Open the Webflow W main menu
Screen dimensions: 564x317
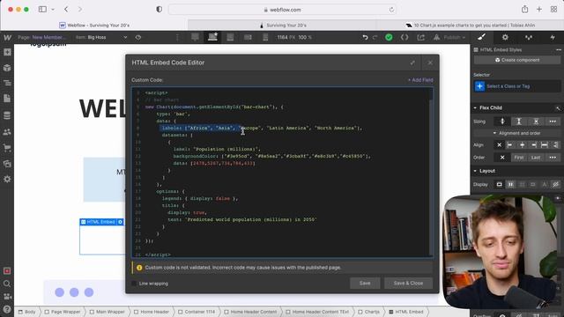(x=7, y=37)
